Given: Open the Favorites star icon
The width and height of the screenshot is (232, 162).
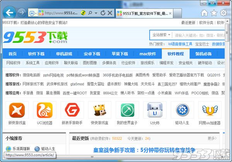Looking at the screenshot, I should [214, 13].
